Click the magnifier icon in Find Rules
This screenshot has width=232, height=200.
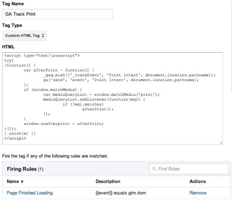point(154,169)
